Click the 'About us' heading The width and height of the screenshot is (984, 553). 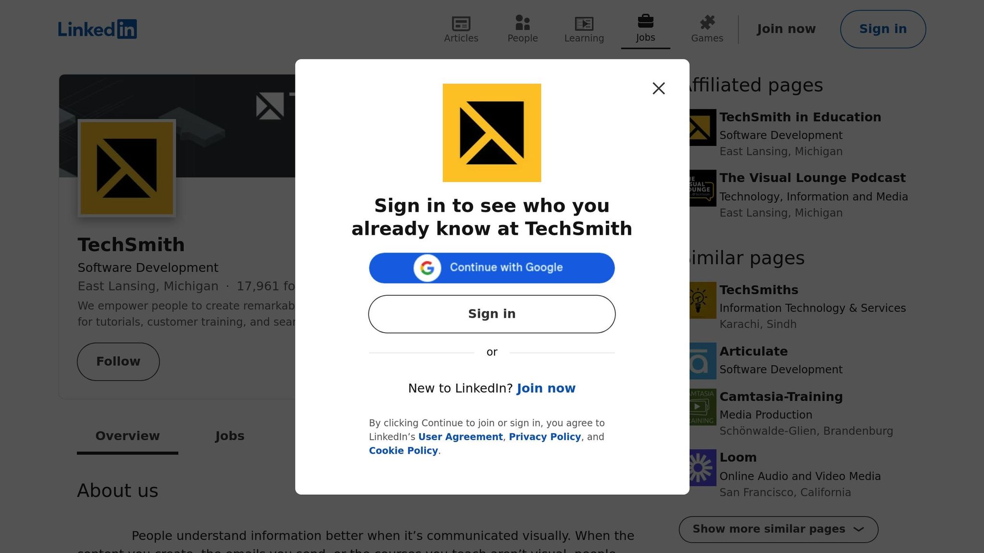coord(118,491)
